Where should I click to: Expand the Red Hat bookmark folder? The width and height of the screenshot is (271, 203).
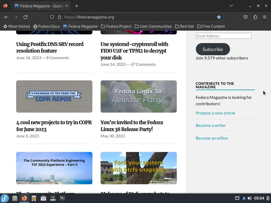[184, 26]
